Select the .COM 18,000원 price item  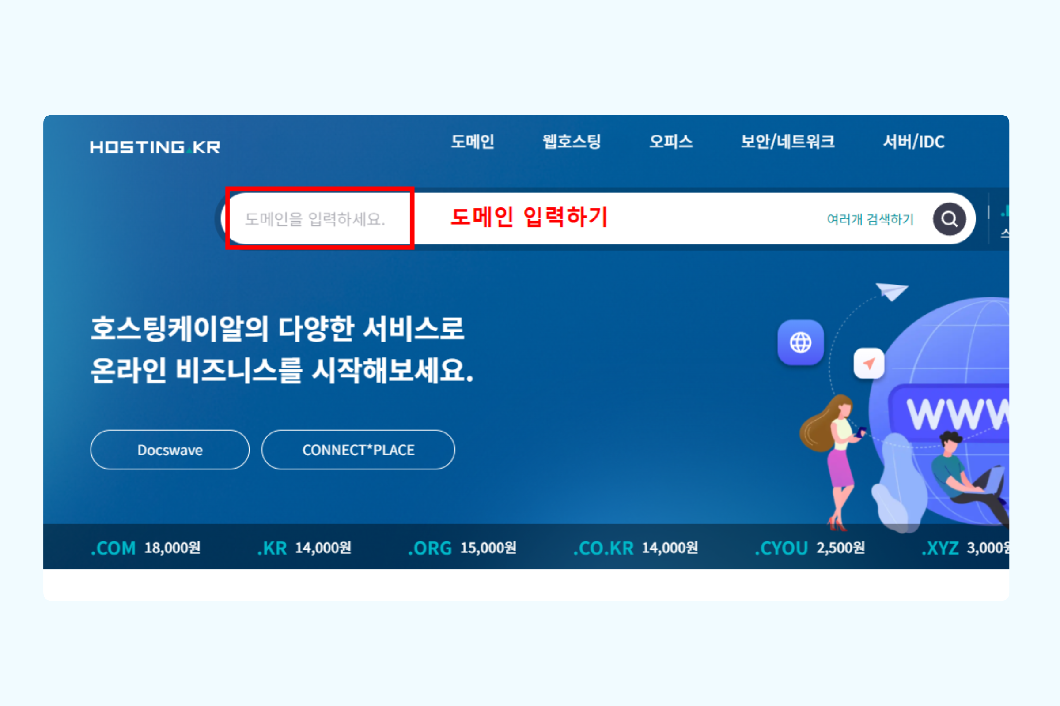(x=146, y=548)
